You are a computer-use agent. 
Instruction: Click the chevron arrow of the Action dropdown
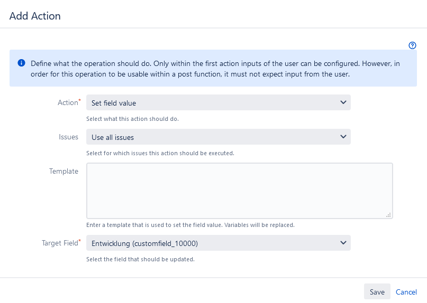[x=343, y=102]
